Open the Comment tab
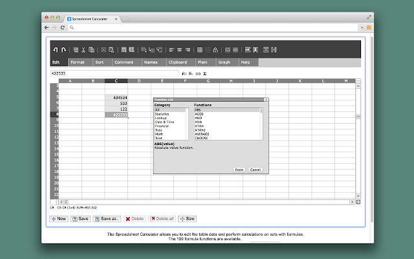 pos(127,62)
